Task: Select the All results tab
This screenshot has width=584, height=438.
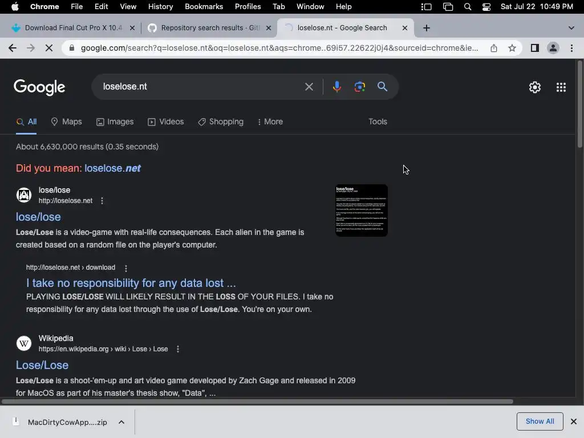Action: tap(26, 122)
